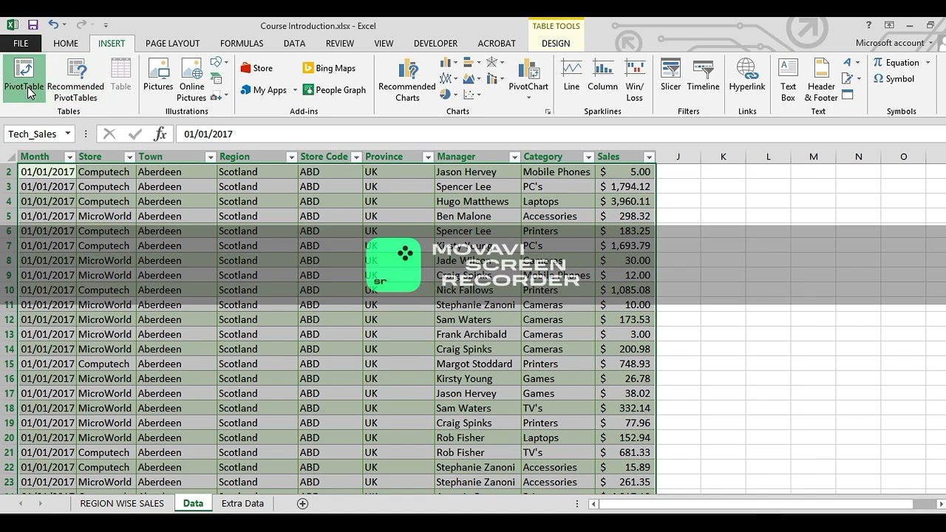Switch to the Table Tools DESIGN tab
The image size is (946, 532).
[556, 44]
